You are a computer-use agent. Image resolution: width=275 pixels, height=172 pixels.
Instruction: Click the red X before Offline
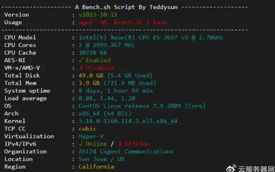(120, 144)
